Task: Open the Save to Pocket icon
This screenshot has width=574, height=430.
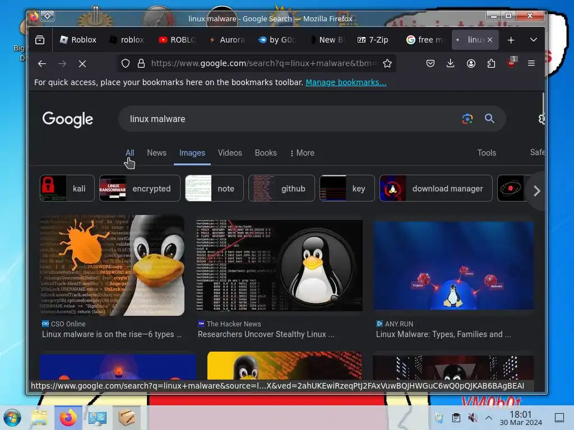Action: pyautogui.click(x=430, y=64)
